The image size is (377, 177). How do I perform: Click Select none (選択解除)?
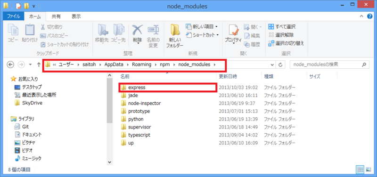[x=281, y=35]
